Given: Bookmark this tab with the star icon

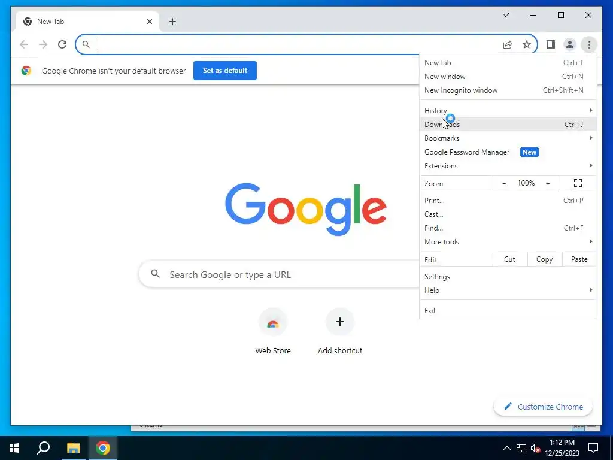Looking at the screenshot, I should pyautogui.click(x=527, y=44).
